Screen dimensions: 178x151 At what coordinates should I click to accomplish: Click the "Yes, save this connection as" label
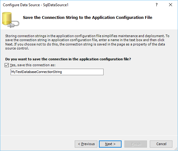pos(33,65)
